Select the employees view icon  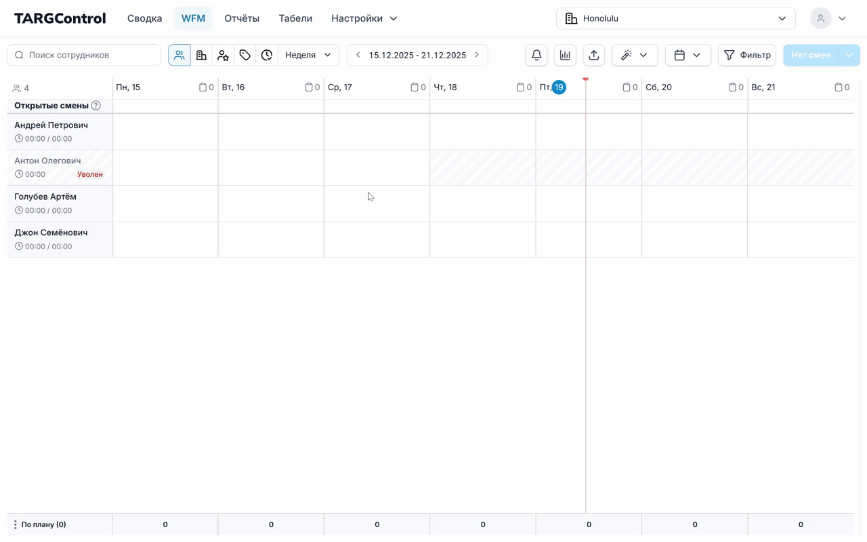pyautogui.click(x=179, y=55)
